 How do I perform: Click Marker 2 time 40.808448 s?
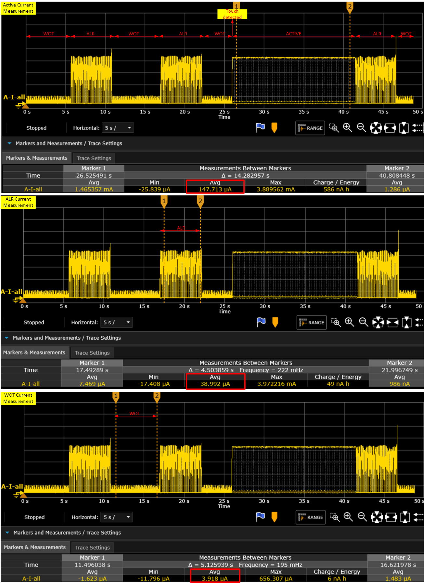[x=397, y=176]
